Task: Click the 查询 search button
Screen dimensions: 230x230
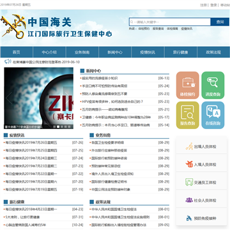Action: pos(220,22)
